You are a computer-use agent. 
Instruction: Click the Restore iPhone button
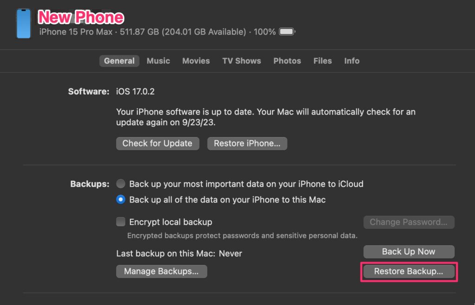[x=247, y=144]
